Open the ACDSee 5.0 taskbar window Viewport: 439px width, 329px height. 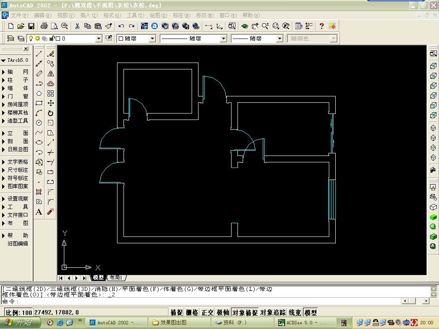pyautogui.click(x=305, y=323)
